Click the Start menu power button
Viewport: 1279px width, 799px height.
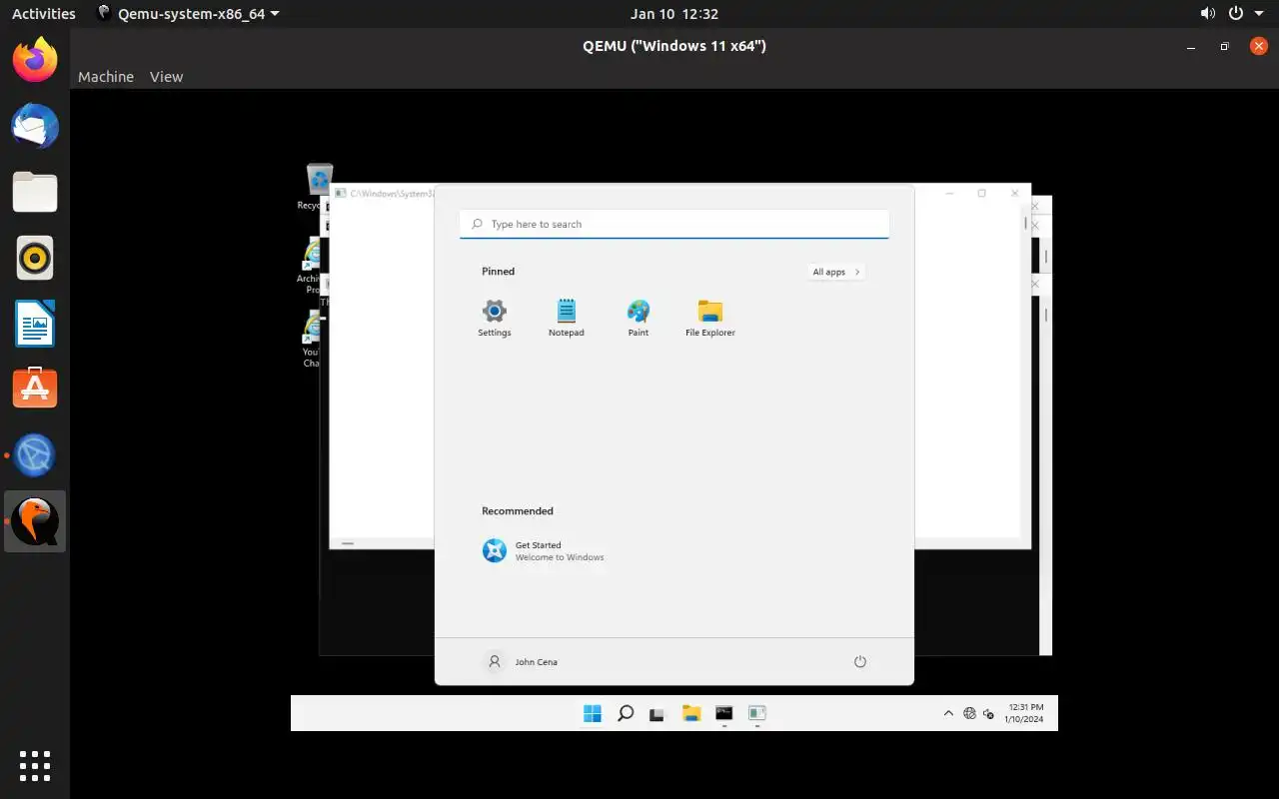(x=860, y=661)
